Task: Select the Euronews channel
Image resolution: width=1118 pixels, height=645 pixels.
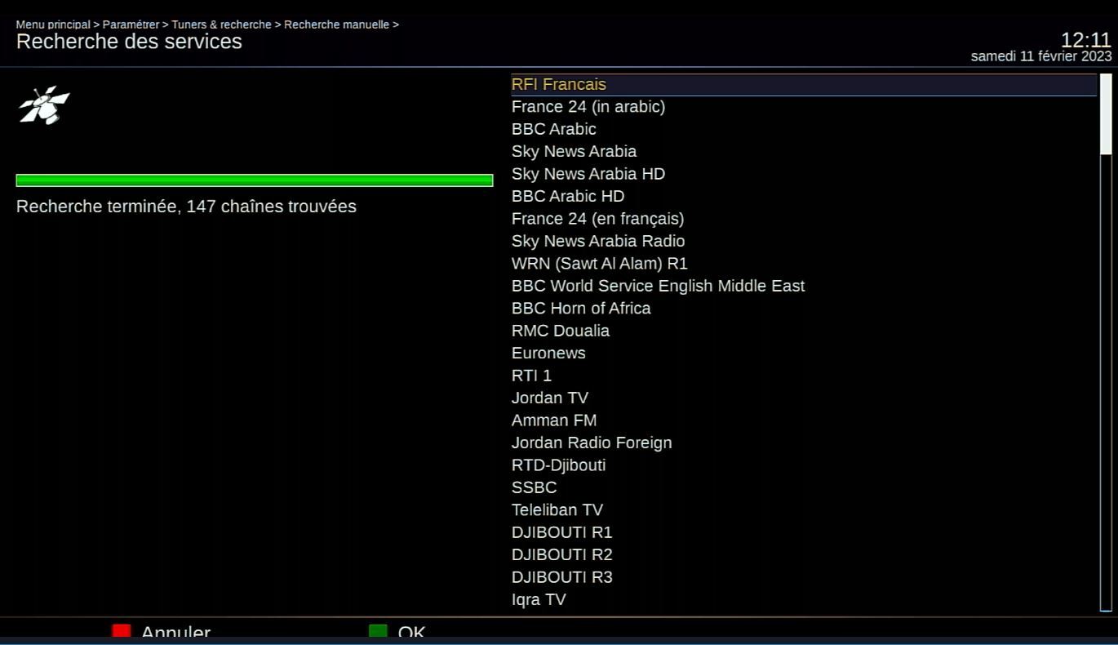Action: pos(804,354)
